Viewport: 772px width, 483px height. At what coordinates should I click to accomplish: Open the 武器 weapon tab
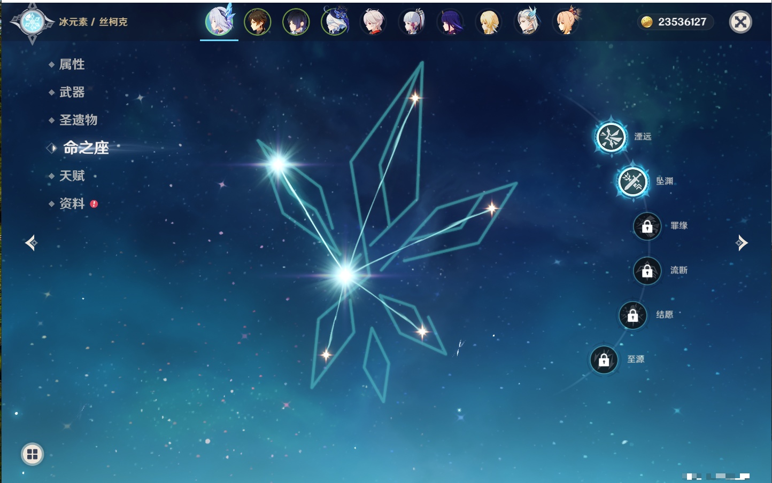point(72,92)
